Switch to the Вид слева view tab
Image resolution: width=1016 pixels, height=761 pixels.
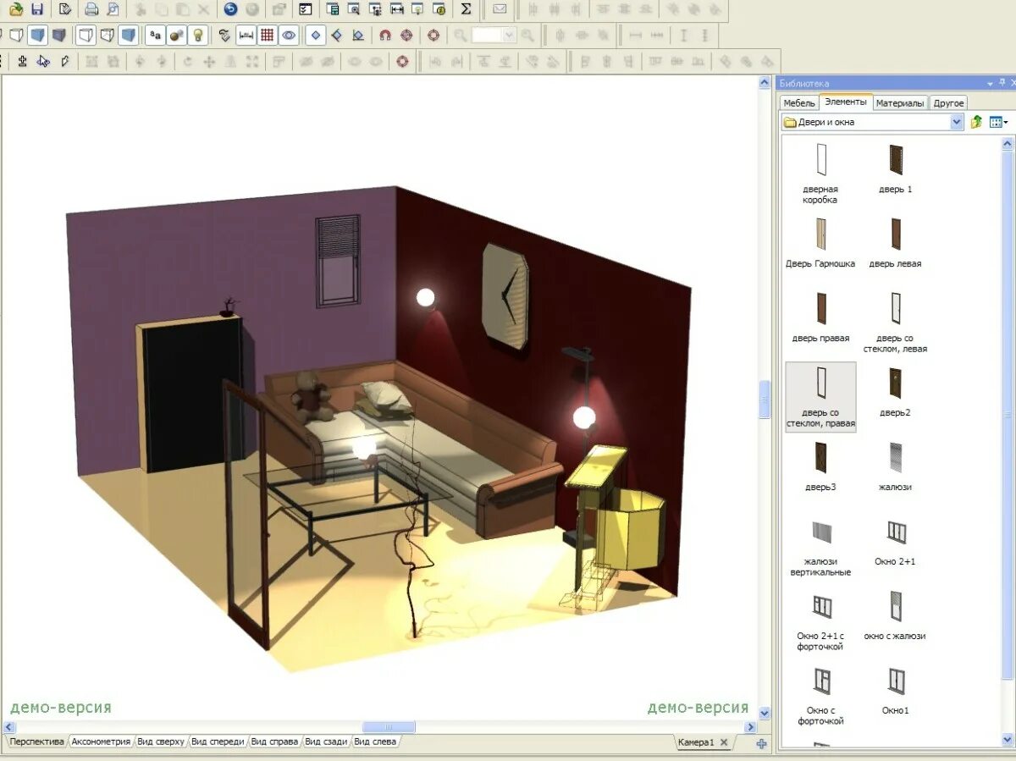point(374,742)
